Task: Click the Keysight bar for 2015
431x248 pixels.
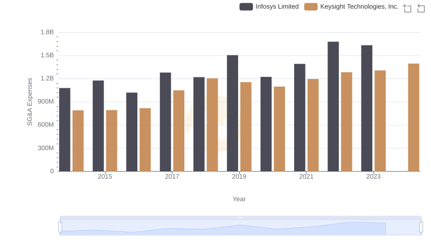Action: pyautogui.click(x=112, y=141)
